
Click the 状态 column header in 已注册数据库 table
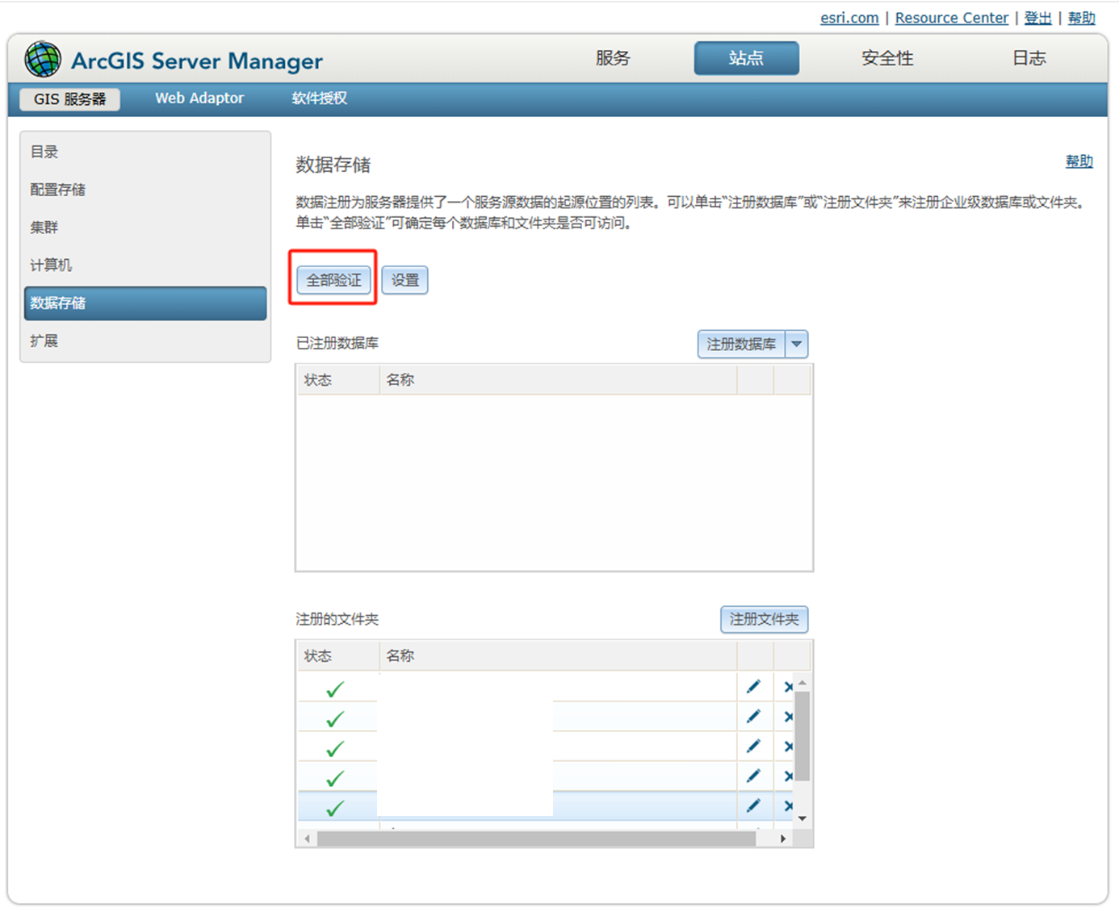pos(338,380)
